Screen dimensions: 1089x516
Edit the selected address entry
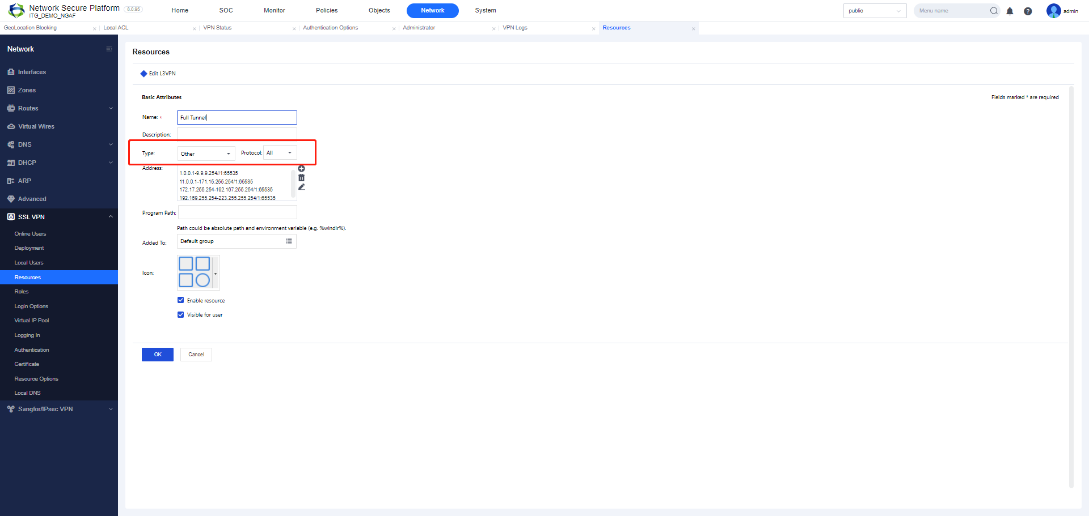[301, 187]
